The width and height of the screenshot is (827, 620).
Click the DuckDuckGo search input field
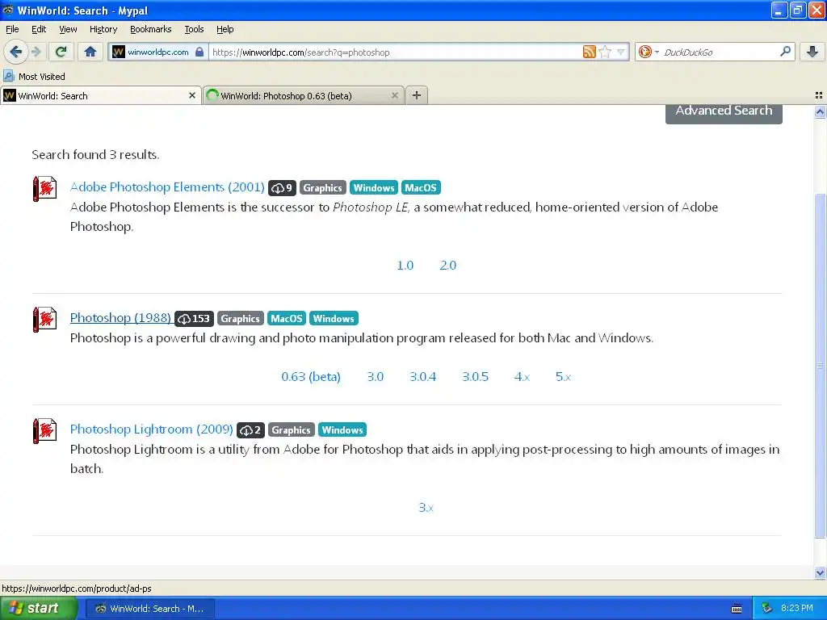(719, 52)
